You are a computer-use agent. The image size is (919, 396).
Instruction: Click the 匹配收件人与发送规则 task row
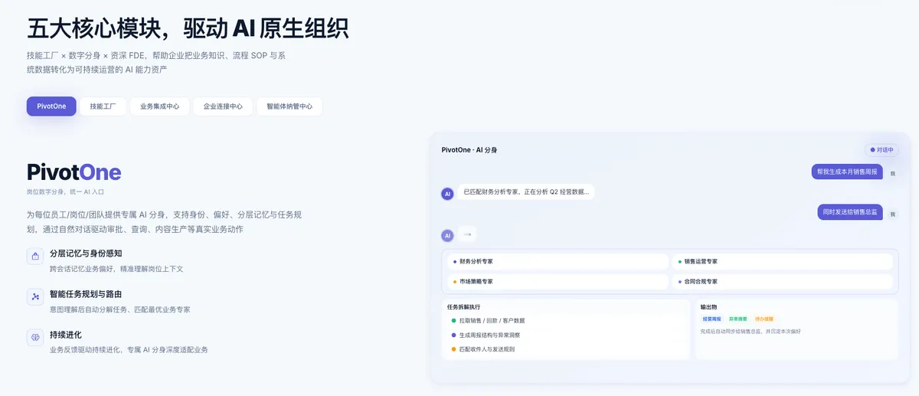(482, 349)
